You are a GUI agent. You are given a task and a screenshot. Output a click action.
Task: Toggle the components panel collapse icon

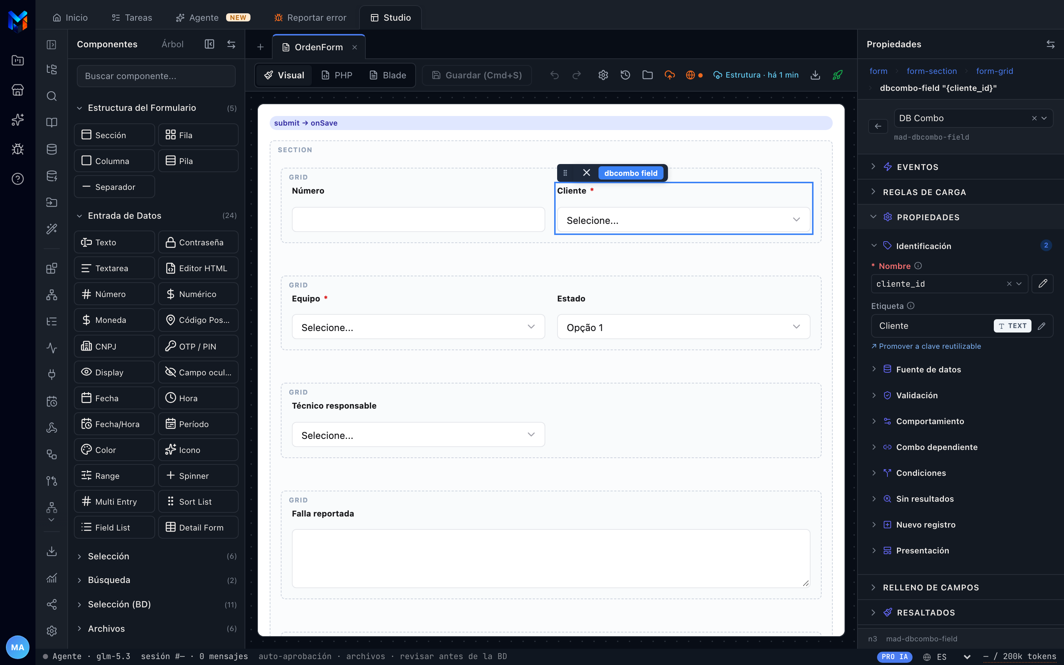coord(210,44)
